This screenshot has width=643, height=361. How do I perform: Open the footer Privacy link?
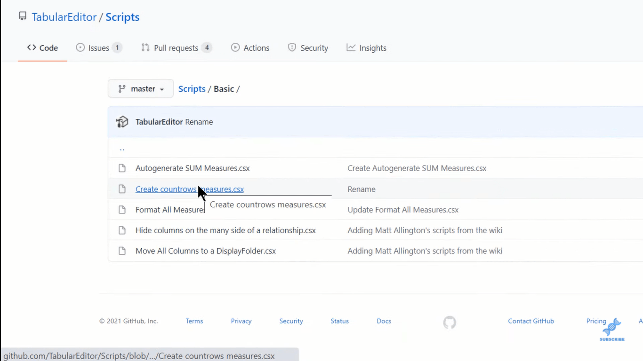click(x=241, y=321)
